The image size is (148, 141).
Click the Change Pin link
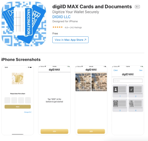coord(28,112)
